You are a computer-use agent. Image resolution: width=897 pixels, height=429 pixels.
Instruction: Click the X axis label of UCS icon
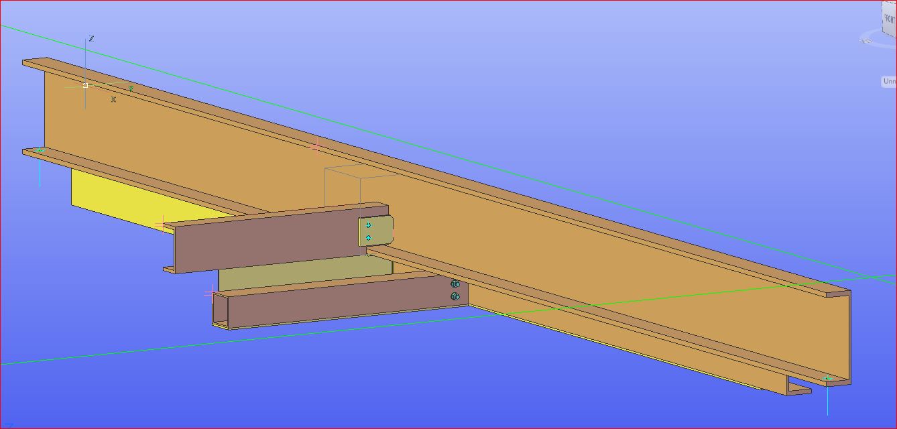coord(113,100)
